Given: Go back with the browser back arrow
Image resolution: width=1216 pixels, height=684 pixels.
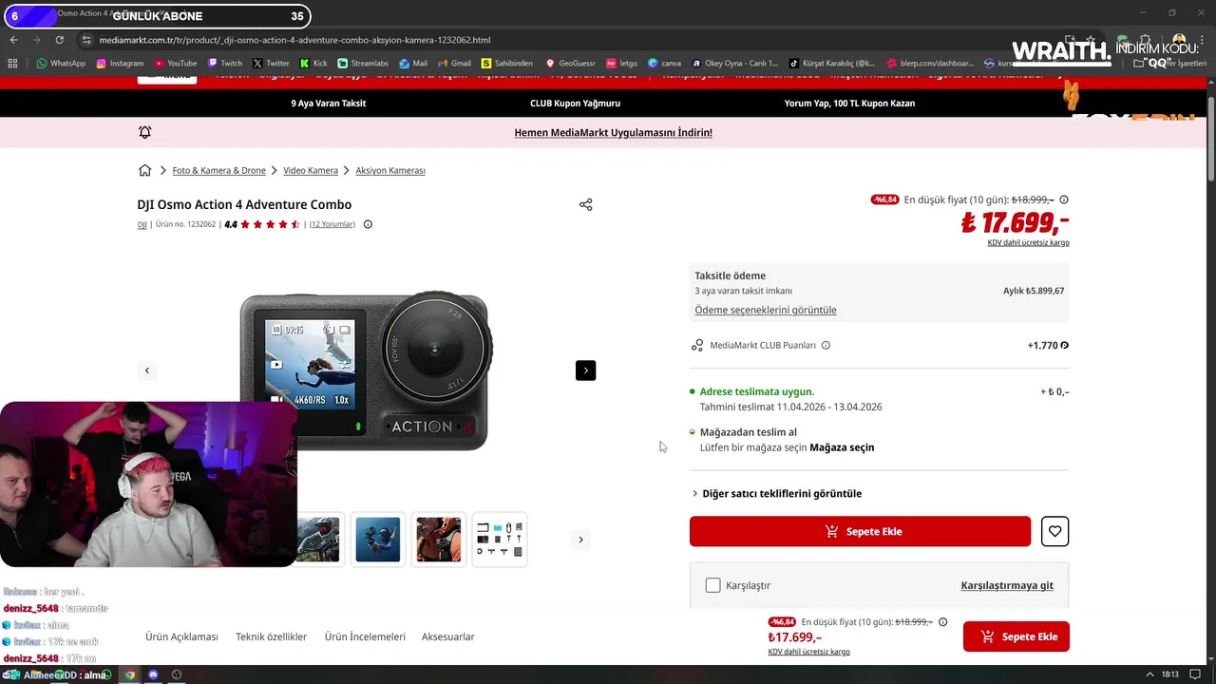Looking at the screenshot, I should click(x=13, y=40).
